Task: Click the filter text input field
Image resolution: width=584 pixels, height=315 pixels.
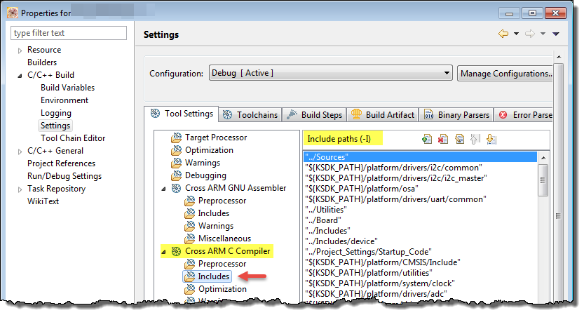Action: coord(69,33)
